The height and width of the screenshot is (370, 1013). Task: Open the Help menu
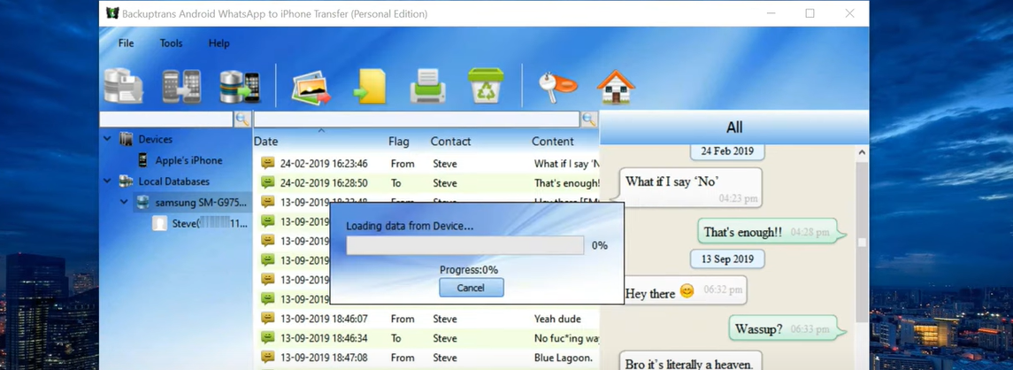coord(219,43)
